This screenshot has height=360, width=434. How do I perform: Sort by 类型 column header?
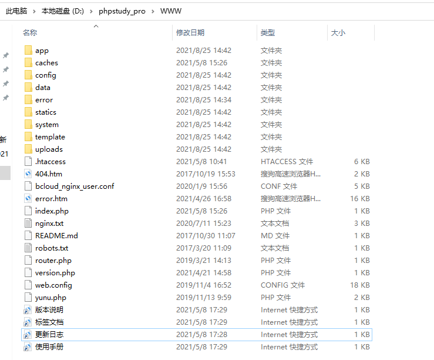[x=268, y=33]
